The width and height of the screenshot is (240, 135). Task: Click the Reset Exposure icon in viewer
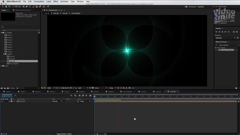tap(129, 88)
